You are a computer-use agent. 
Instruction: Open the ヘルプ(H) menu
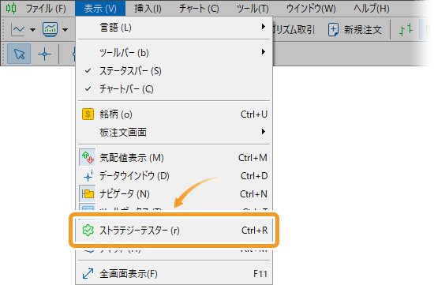click(371, 9)
